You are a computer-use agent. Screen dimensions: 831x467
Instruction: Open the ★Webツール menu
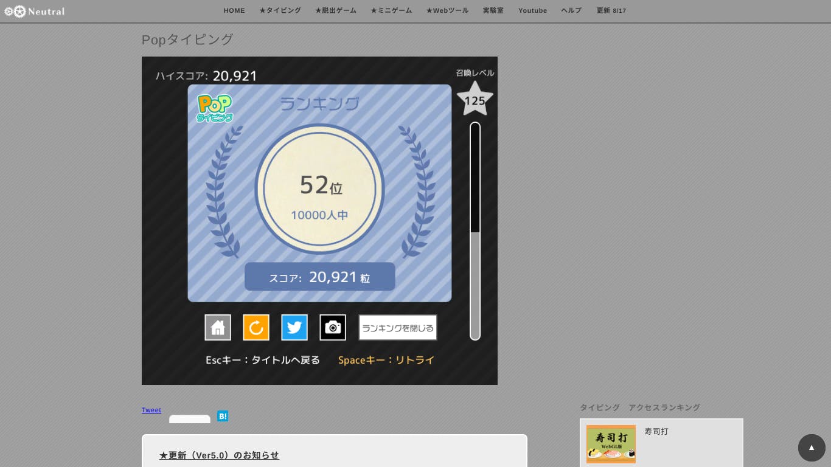447,11
